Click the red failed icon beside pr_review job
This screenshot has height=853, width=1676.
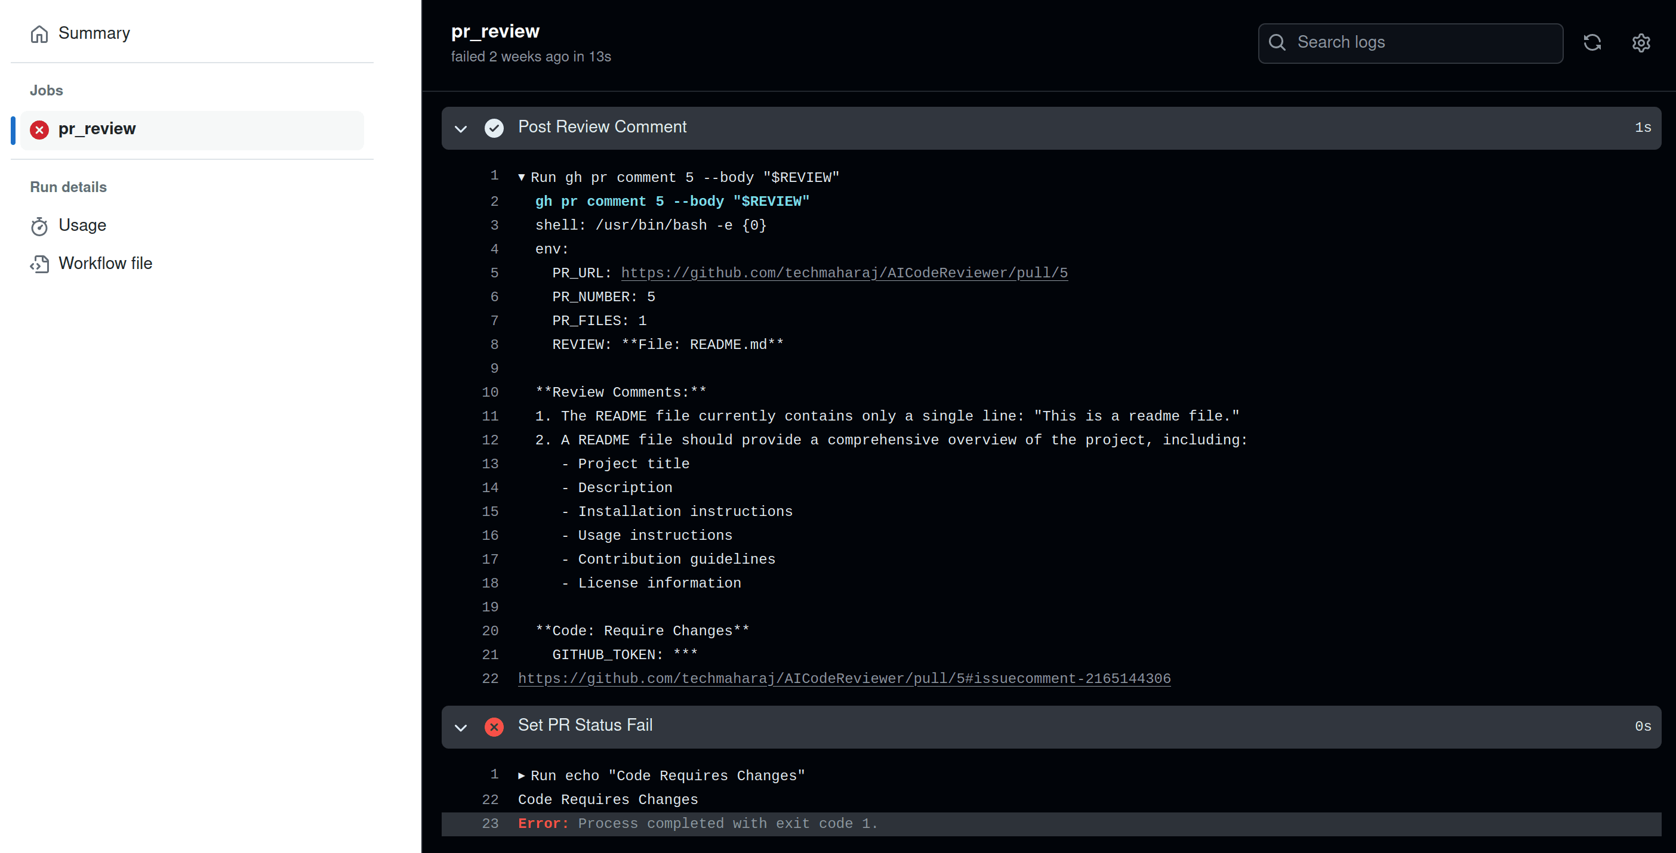(39, 129)
